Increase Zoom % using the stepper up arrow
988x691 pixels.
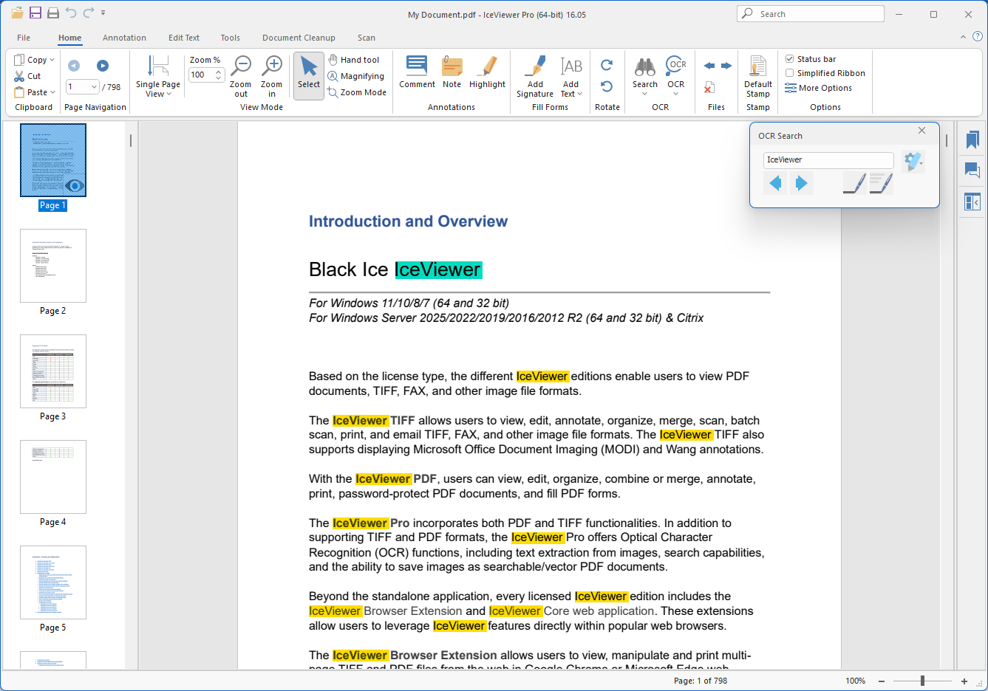219,72
